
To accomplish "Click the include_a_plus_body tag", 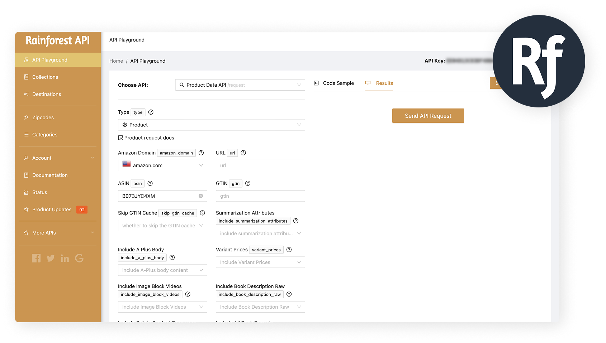I will point(142,257).
